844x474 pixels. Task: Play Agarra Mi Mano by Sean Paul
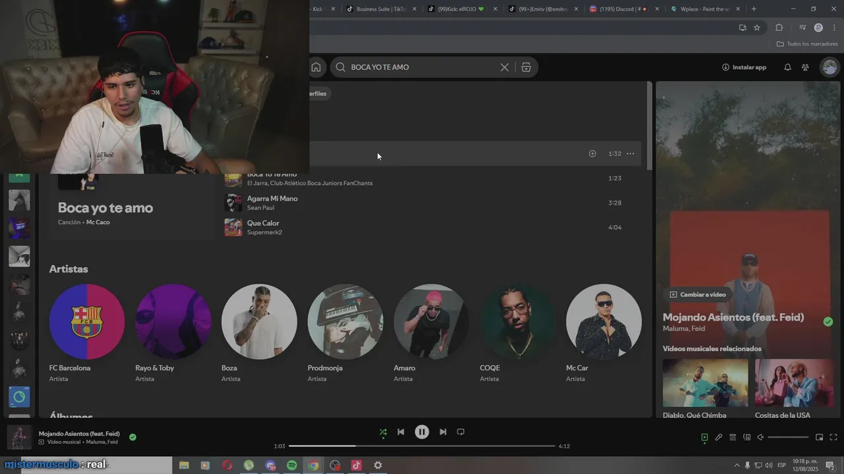pyautogui.click(x=233, y=203)
